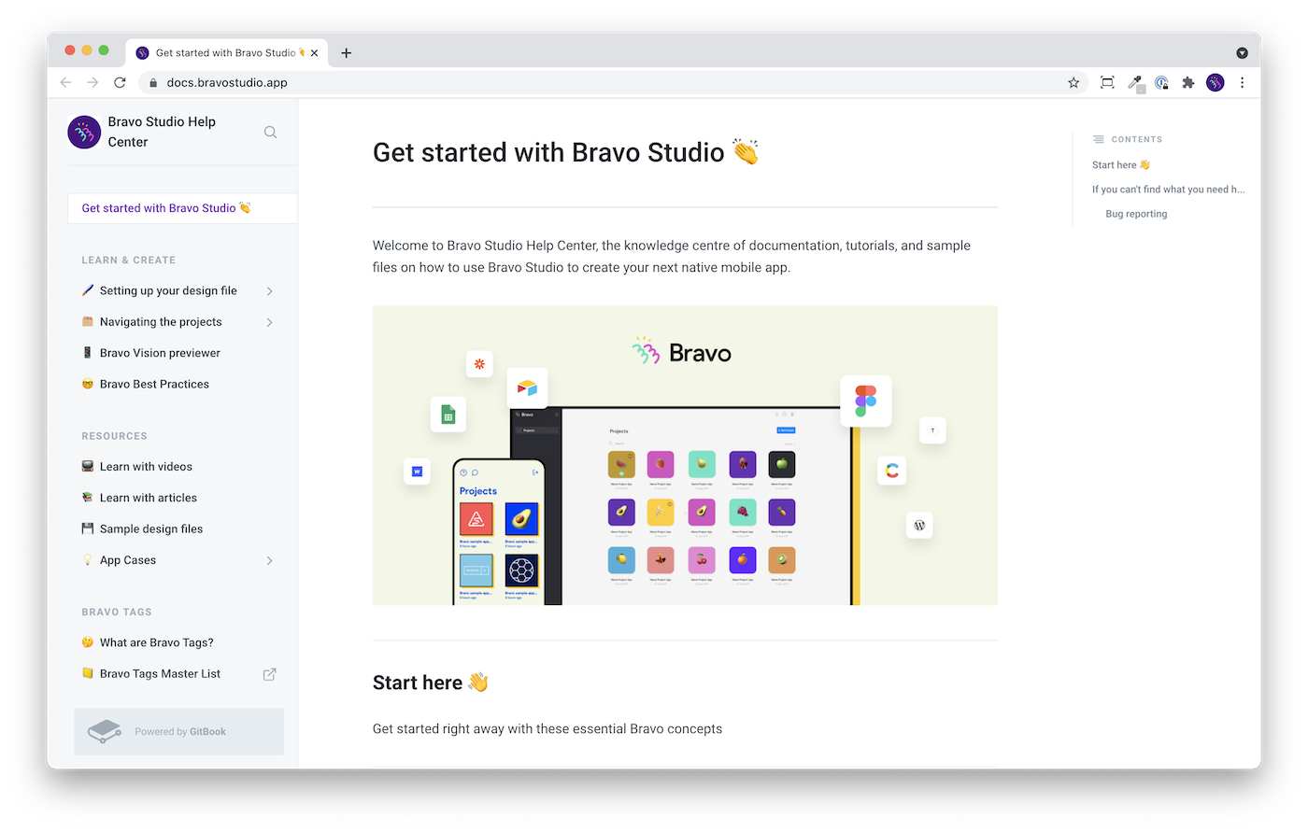Screen dimensions: 1308x831
Task: Click the color picker eyedropper extension icon
Action: 1135,82
